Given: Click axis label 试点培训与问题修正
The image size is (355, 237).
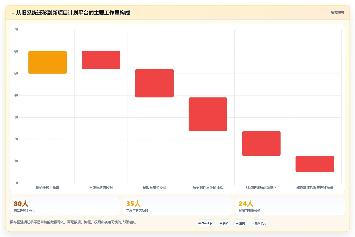Looking at the screenshot, I should click(x=261, y=188).
